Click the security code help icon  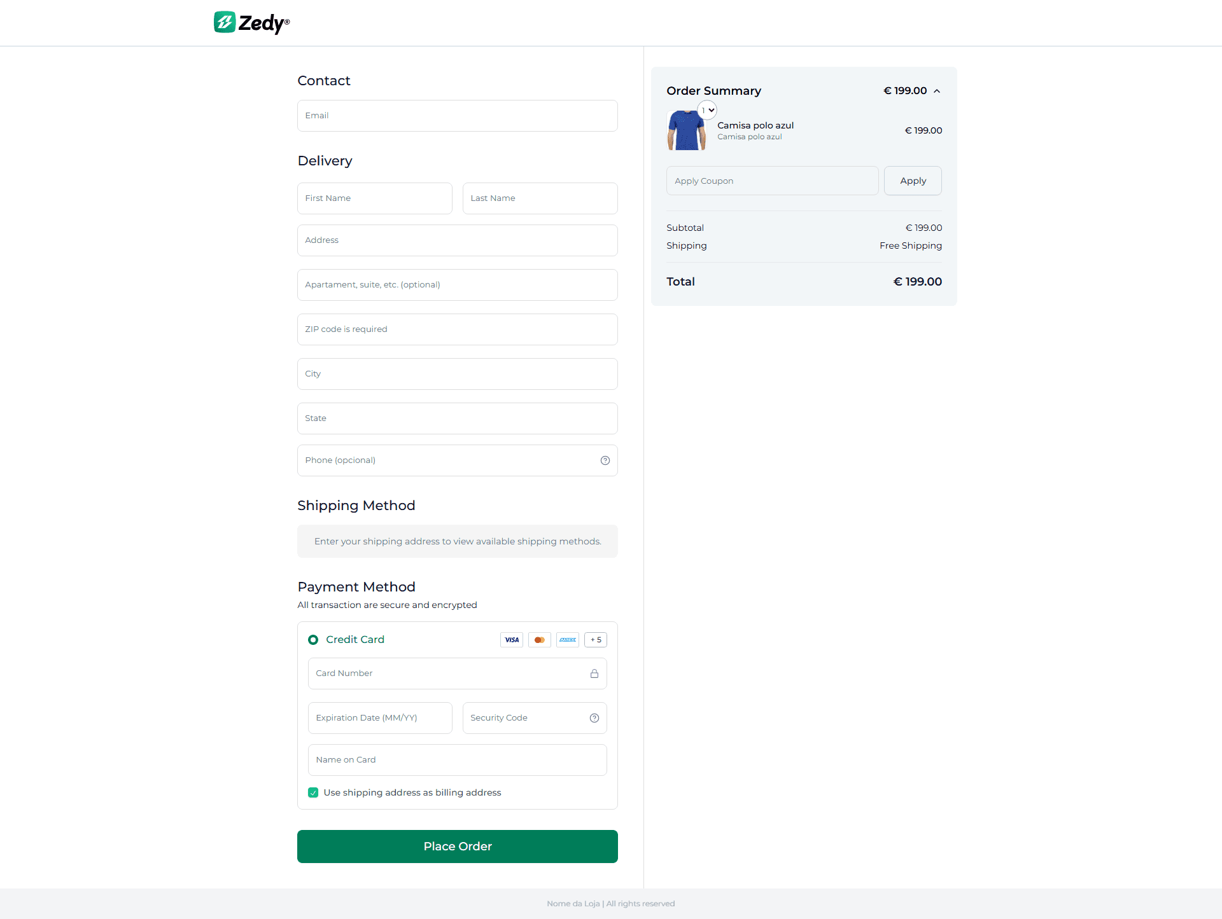coord(594,718)
